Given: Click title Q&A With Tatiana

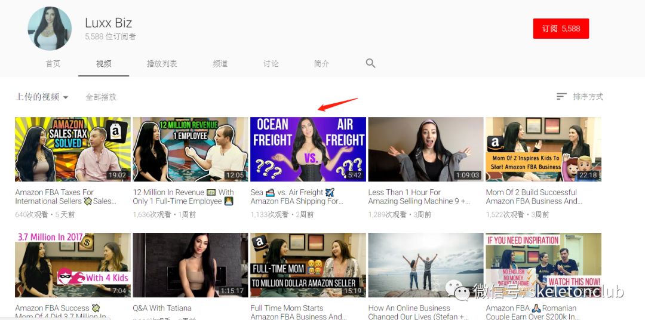Looking at the screenshot, I should (162, 308).
